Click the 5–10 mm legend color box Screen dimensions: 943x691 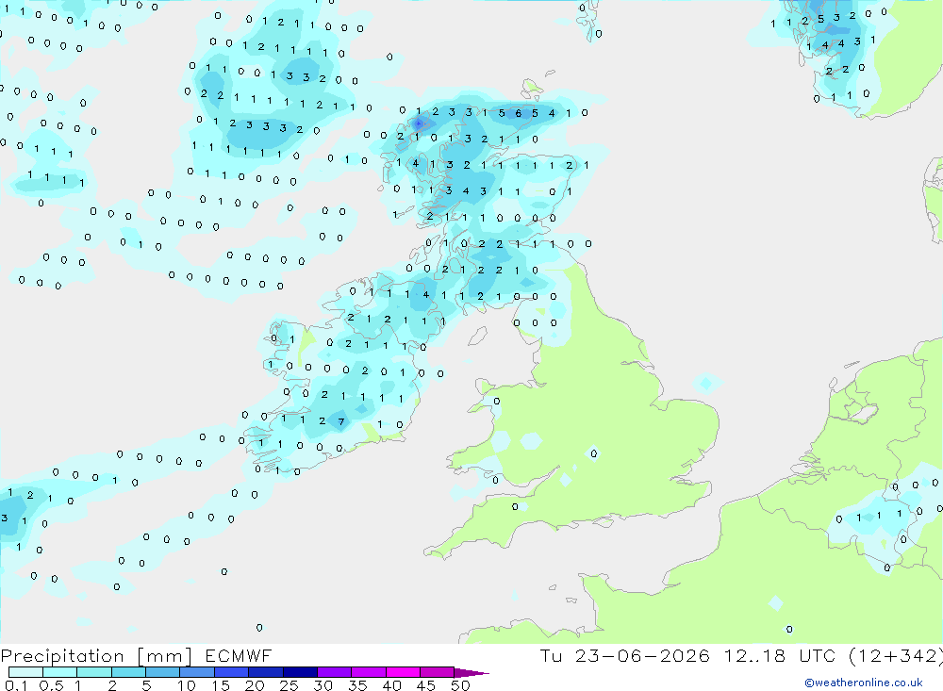[163, 672]
